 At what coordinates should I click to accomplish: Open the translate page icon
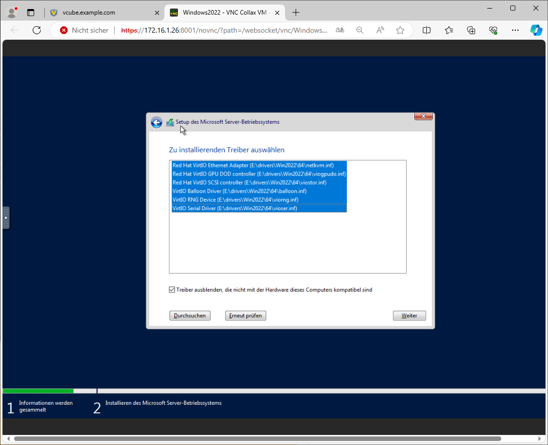tap(340, 30)
